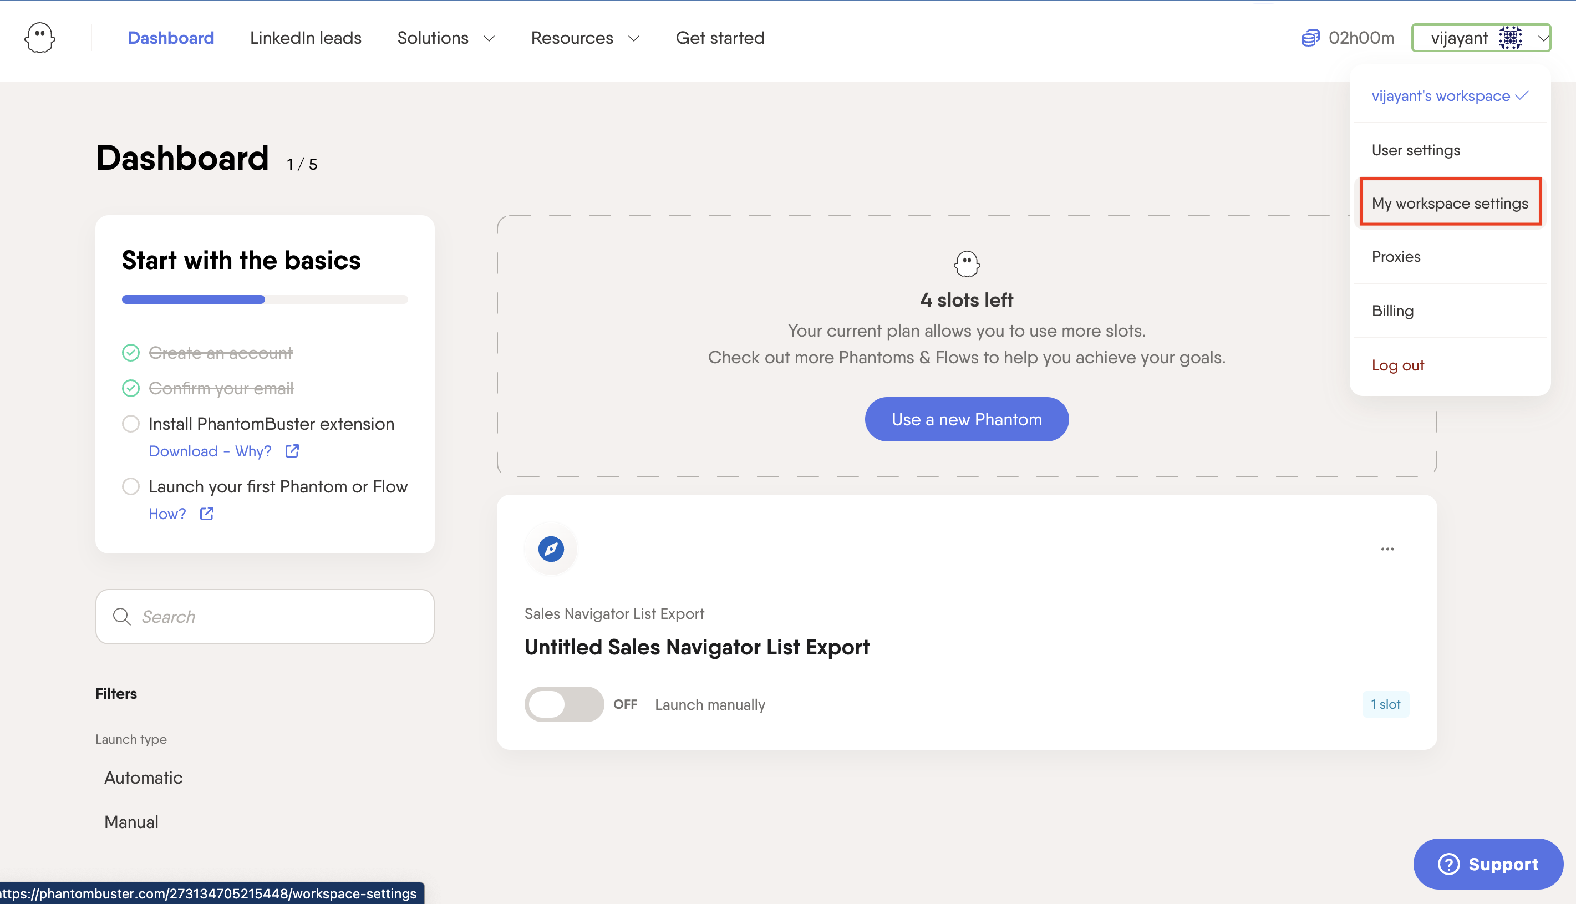Click the execution time coins icon
Viewport: 1576px width, 904px height.
pyautogui.click(x=1310, y=38)
